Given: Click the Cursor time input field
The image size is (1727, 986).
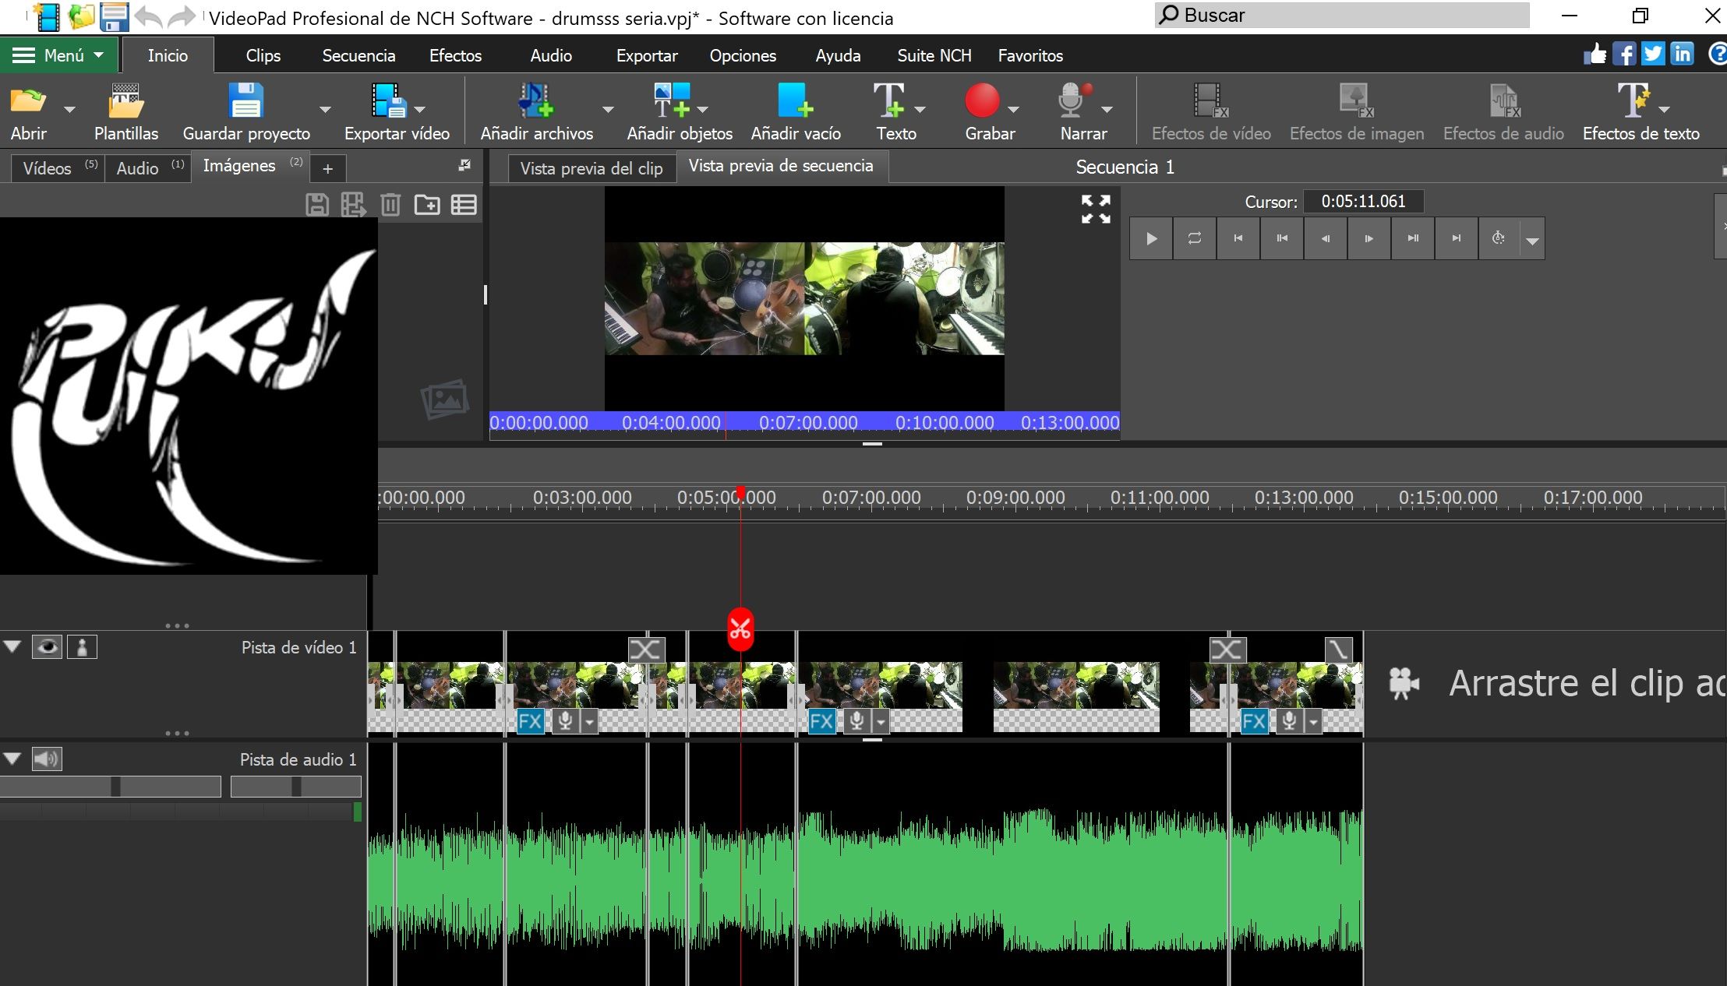Looking at the screenshot, I should tap(1363, 202).
